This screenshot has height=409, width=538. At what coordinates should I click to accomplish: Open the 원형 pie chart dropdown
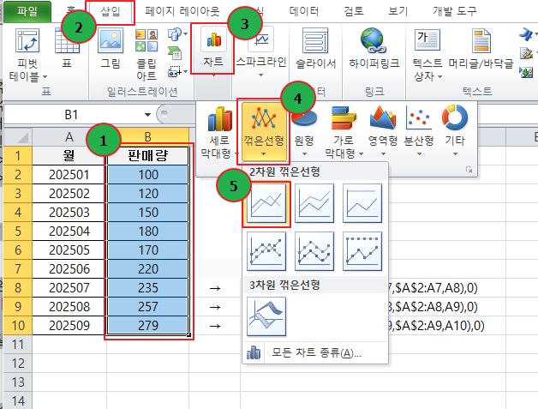pos(304,132)
